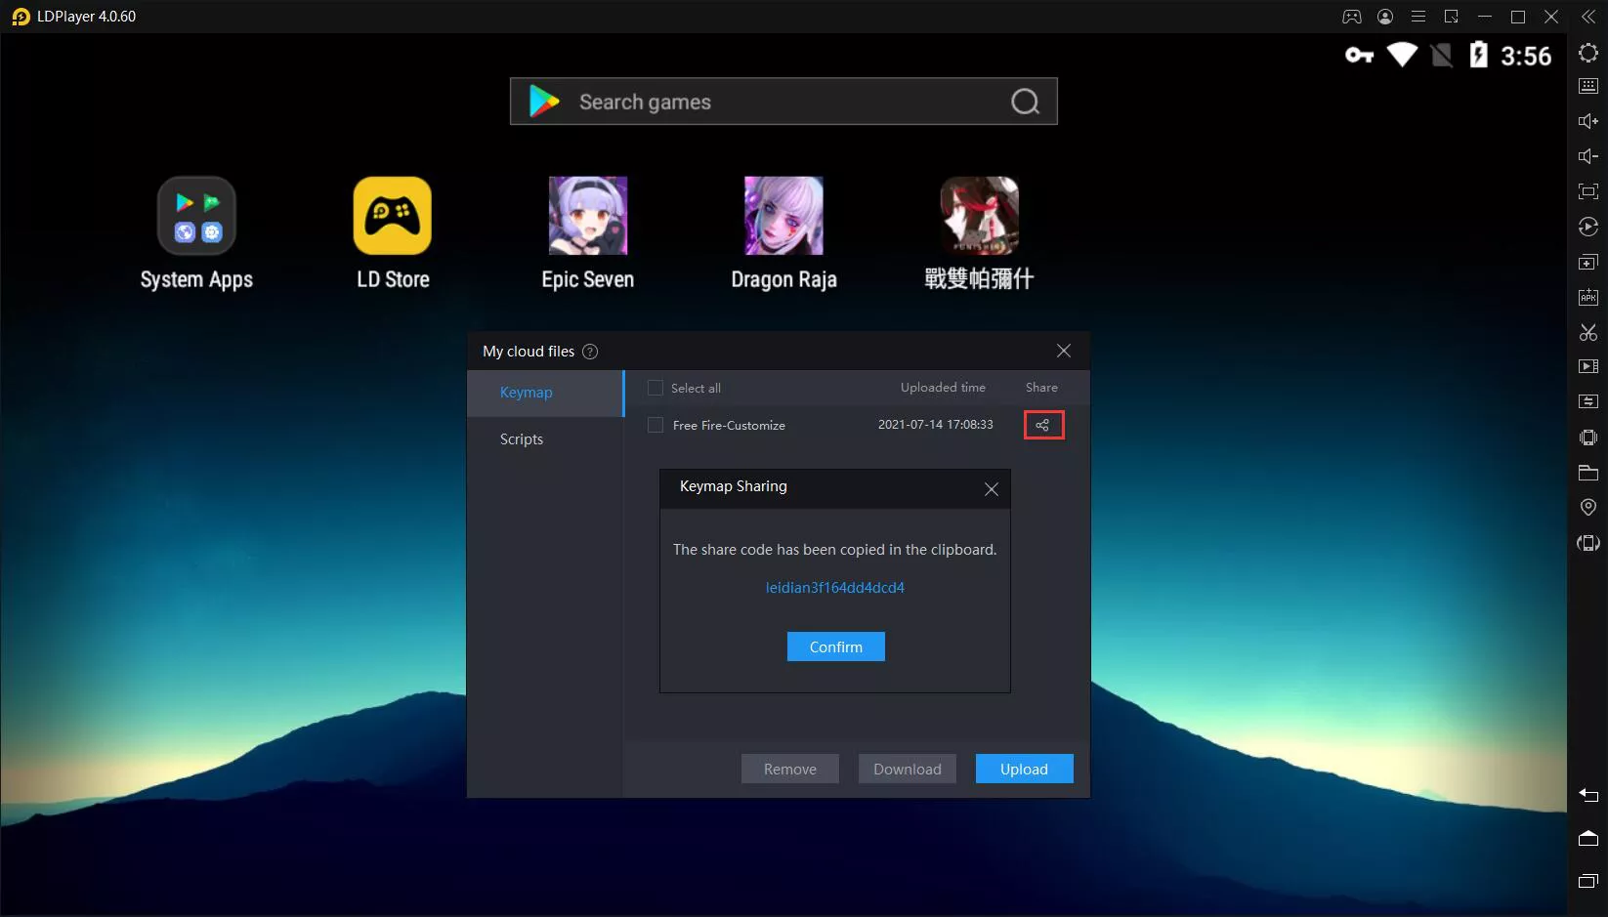The height and width of the screenshot is (917, 1608).
Task: Open the APK install icon in sidebar
Action: click(x=1588, y=297)
